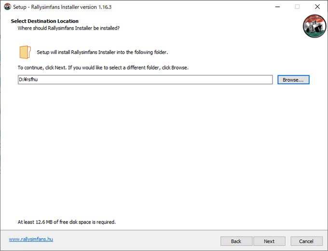Go Back to the previous setup step
Screen dimensions: 328x251
[x=236, y=241]
